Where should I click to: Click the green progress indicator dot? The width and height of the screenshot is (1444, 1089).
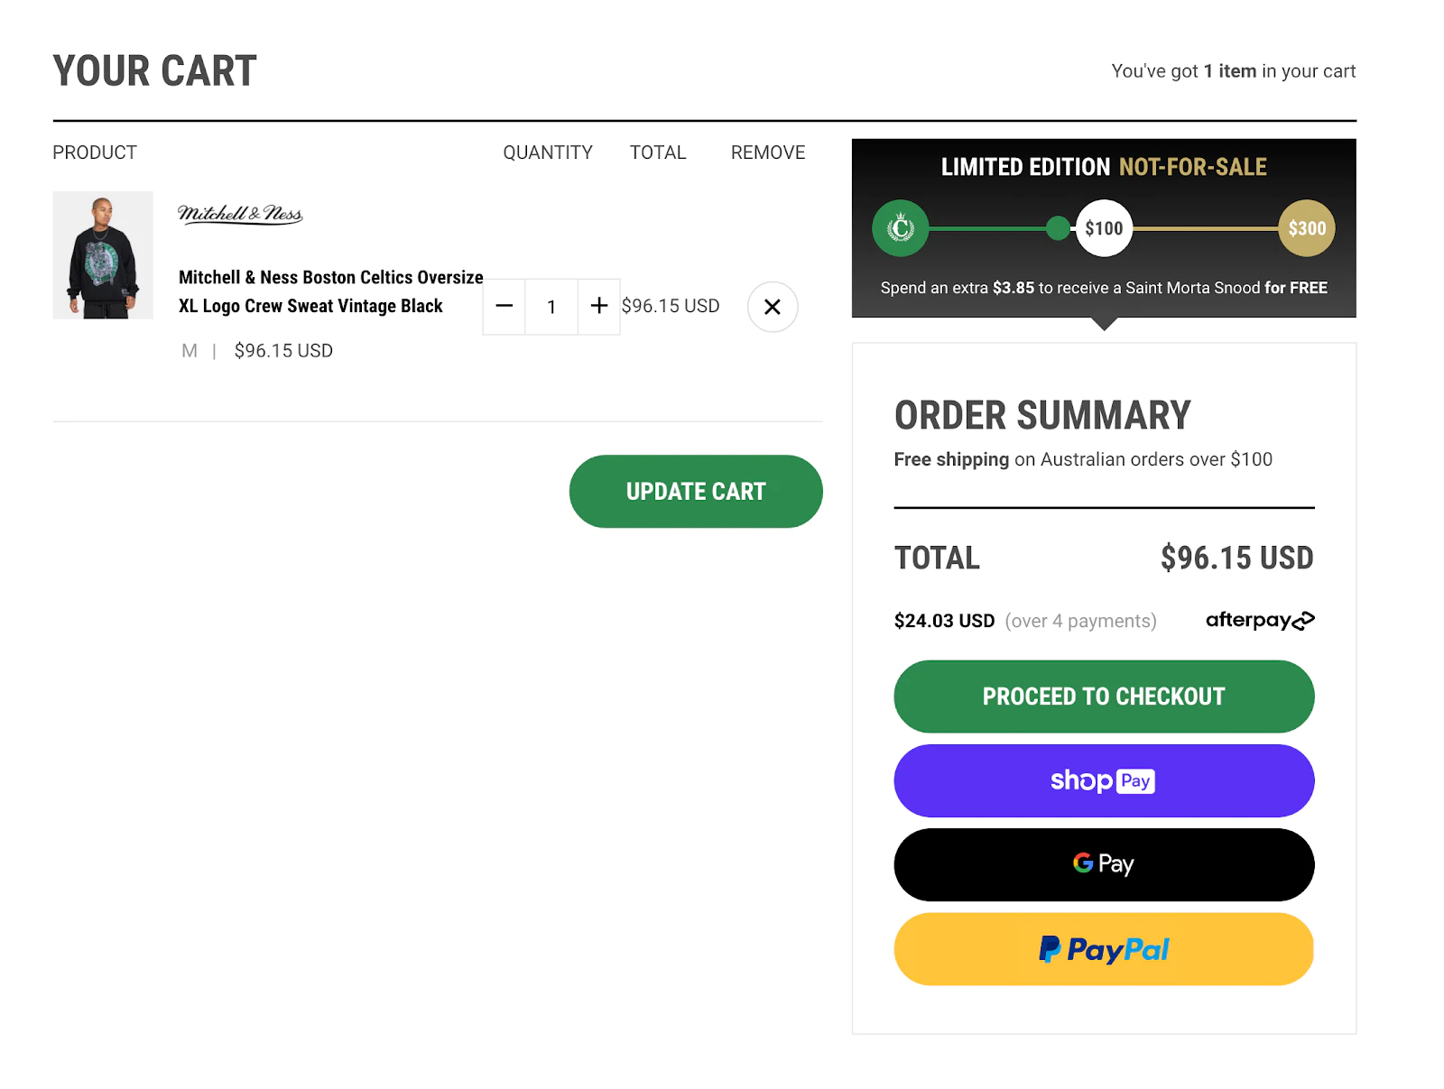click(1058, 228)
